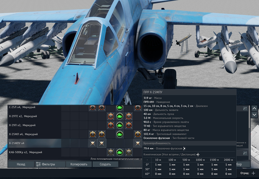
Task: Click the 319 кг Масса line
Action: coord(153,98)
